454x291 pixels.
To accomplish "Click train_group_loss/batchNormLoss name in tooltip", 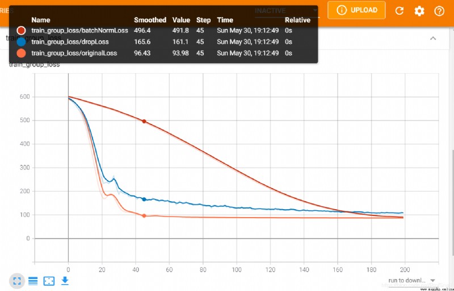I will [79, 31].
